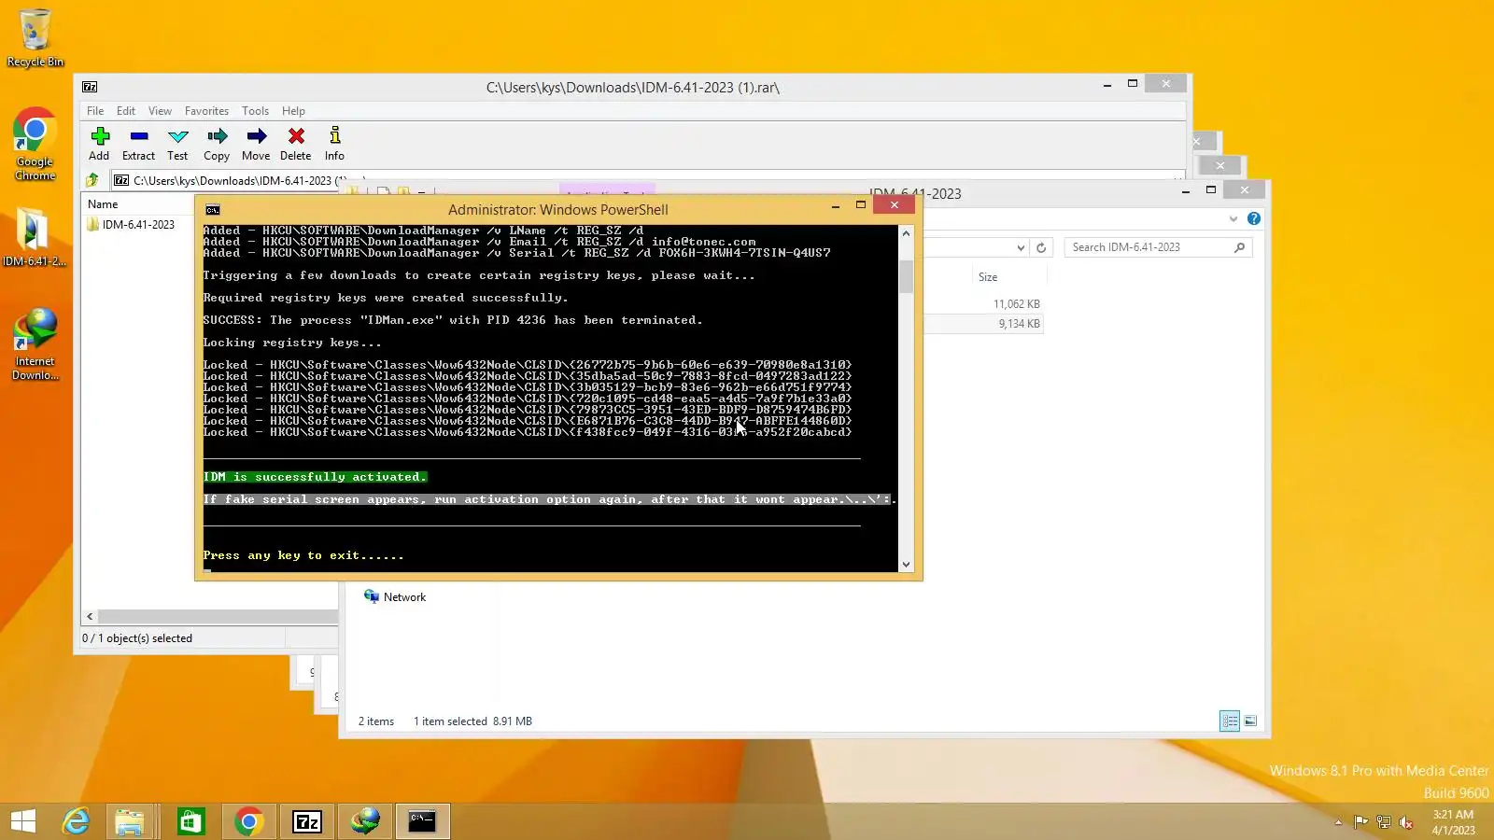
Task: Click the red Delete icon in 7-Zip
Action: (296, 136)
